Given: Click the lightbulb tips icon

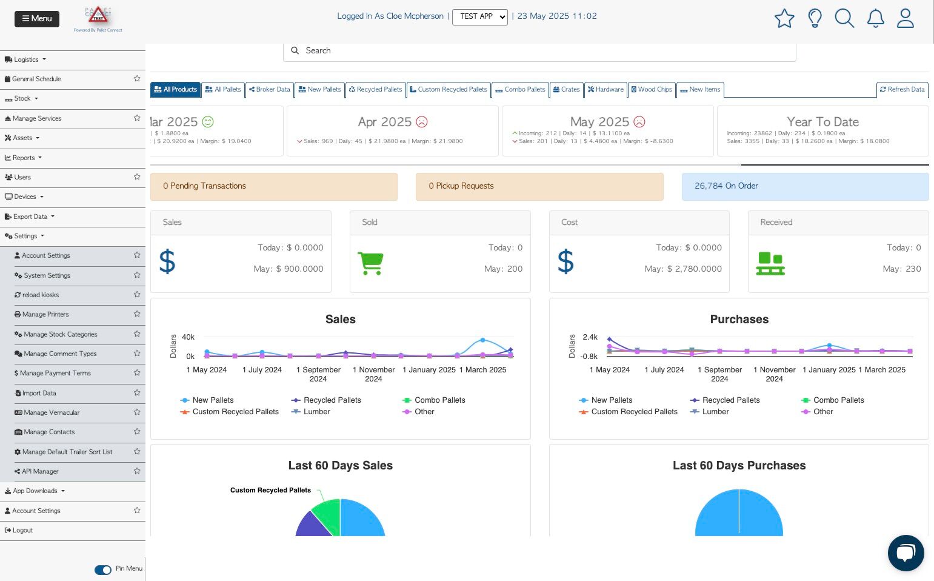Looking at the screenshot, I should [815, 18].
